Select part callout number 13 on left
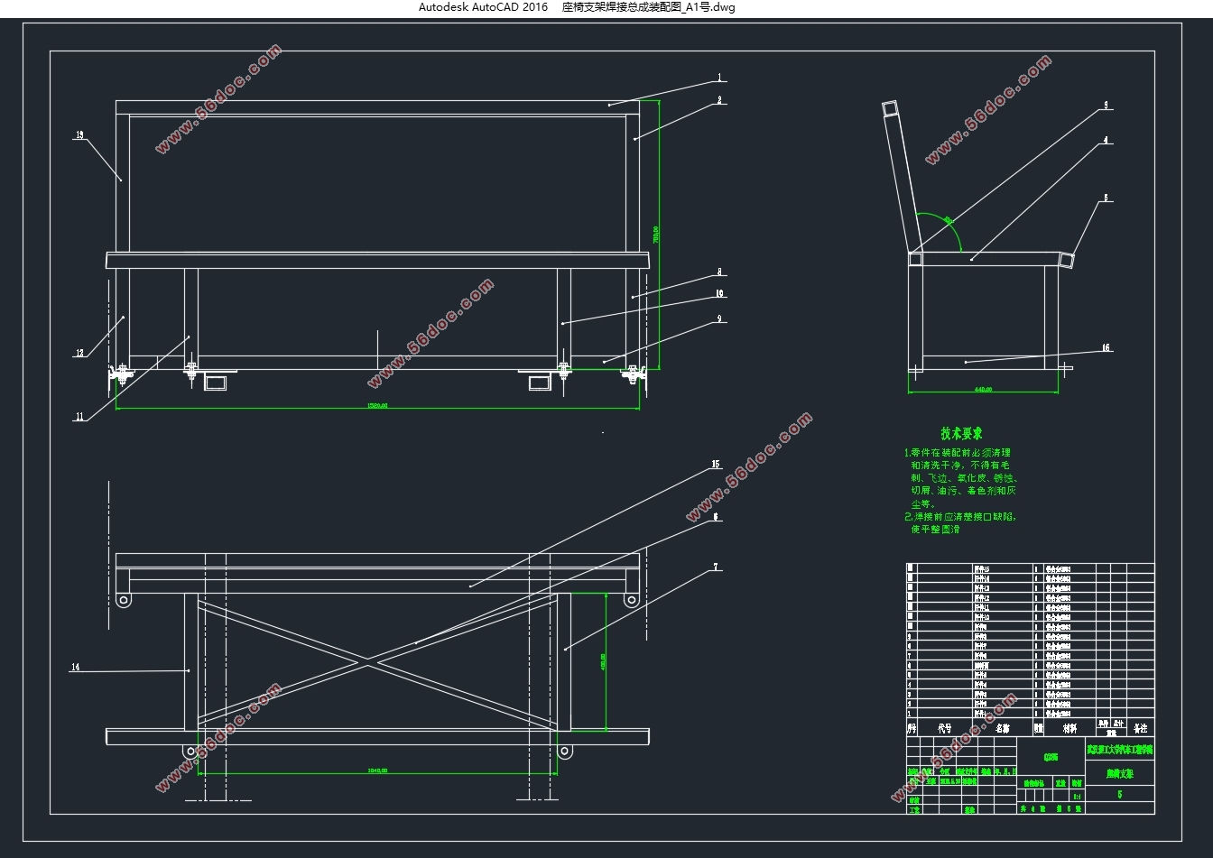This screenshot has height=858, width=1213. click(x=79, y=135)
